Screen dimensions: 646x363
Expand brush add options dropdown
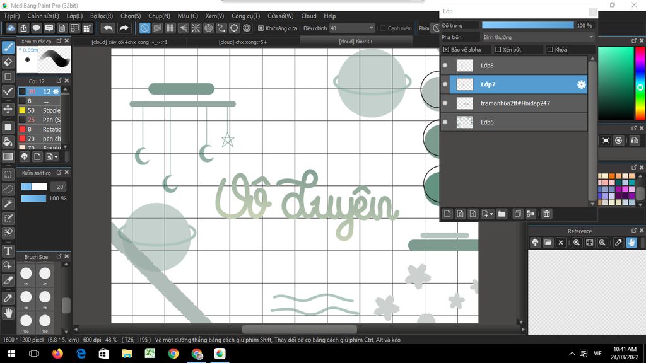(x=56, y=157)
